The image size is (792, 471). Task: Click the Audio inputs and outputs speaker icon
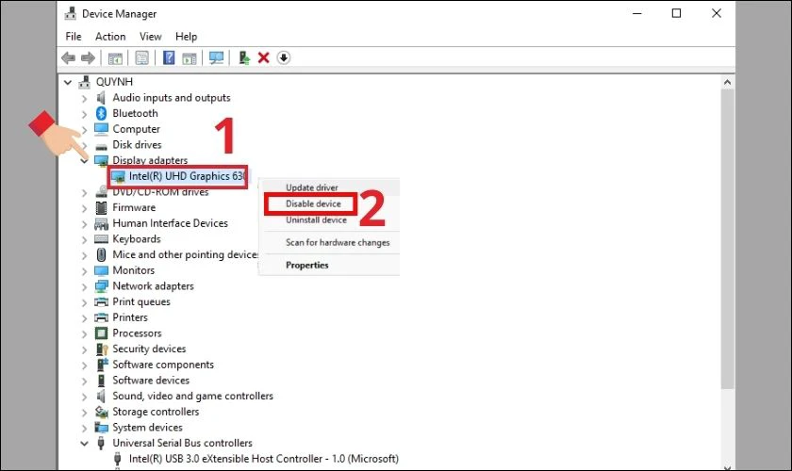coord(101,97)
